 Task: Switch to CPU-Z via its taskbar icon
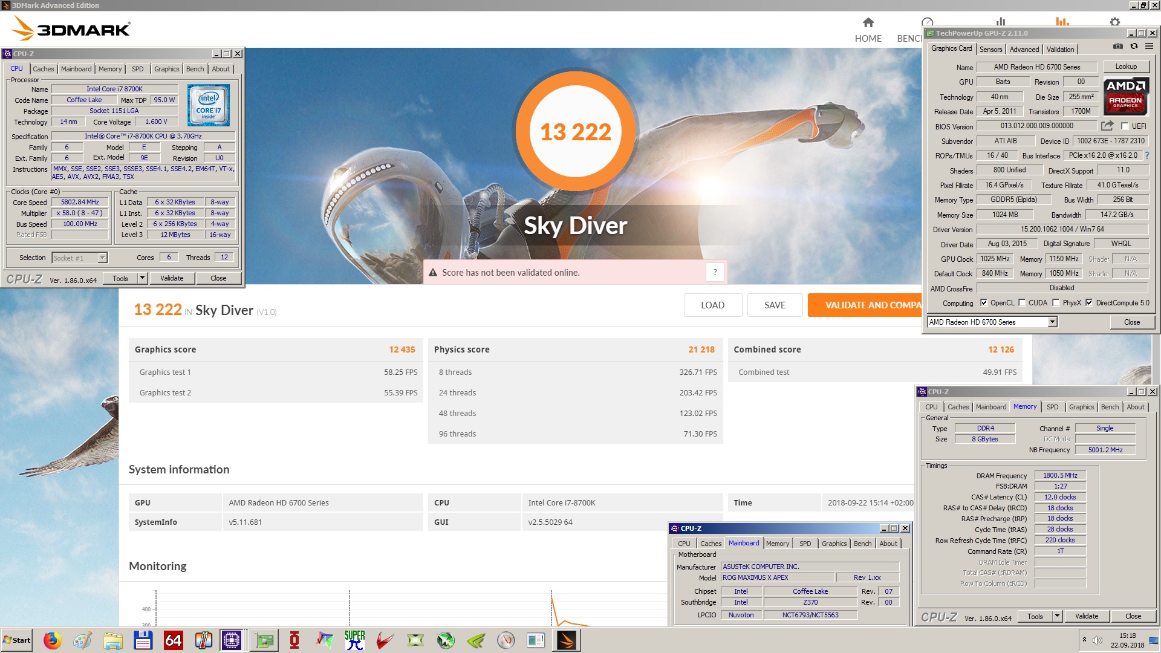pyautogui.click(x=232, y=640)
